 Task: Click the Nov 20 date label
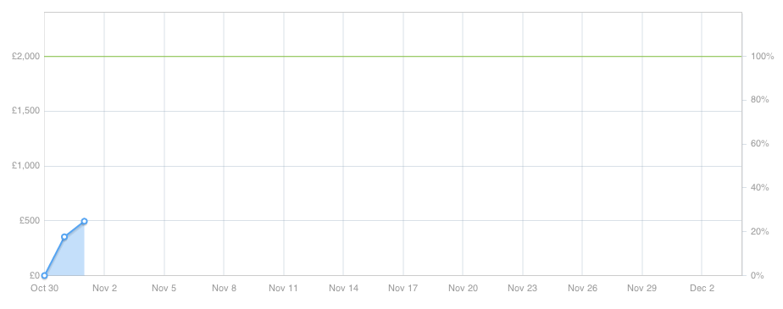point(463,288)
